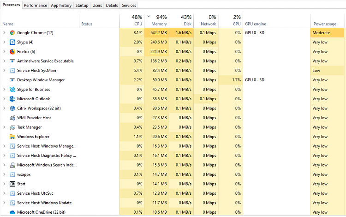346x217 pixels.
Task: Click the Citrix Workspace icon
Action: (x=12, y=108)
